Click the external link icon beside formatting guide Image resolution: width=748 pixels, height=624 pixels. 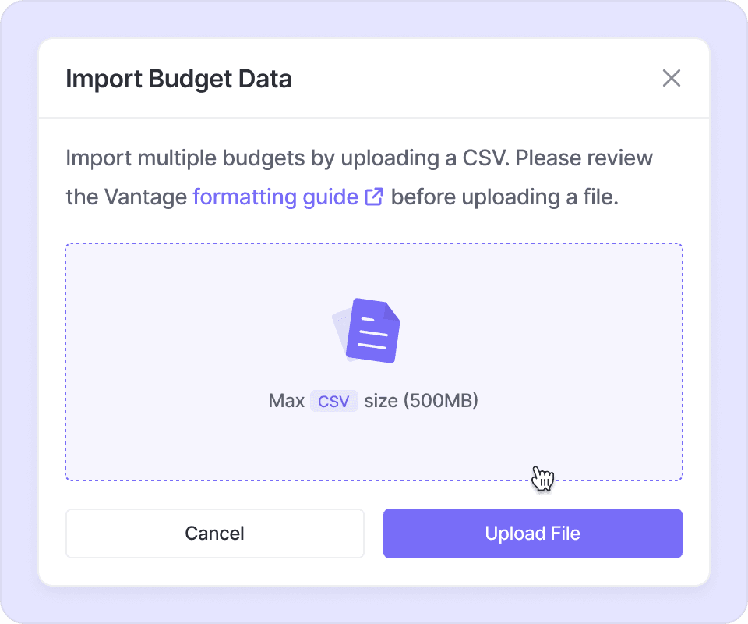(374, 197)
